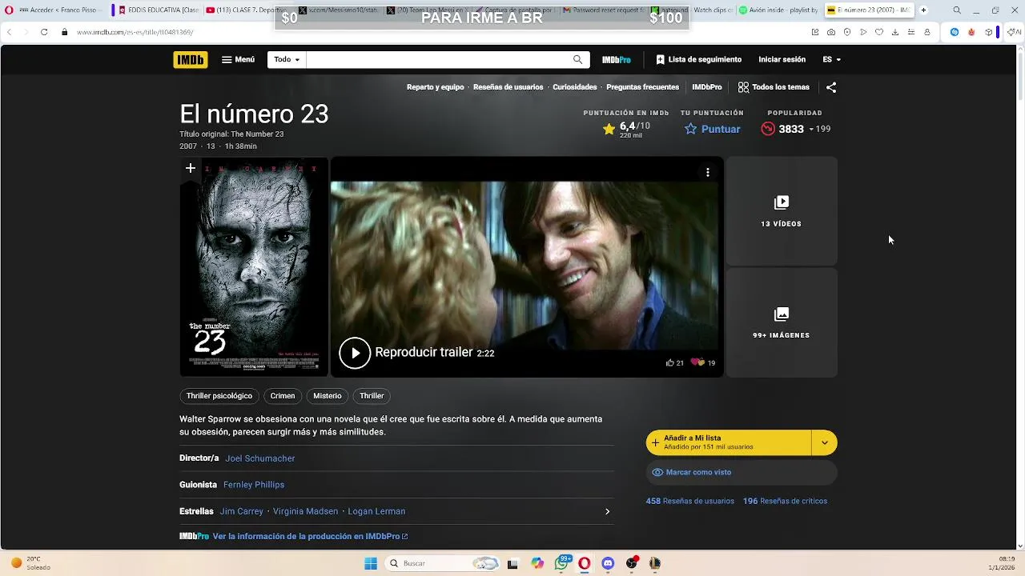The image size is (1025, 576).
Task: Like the trailer with thumbs-up icon
Action: 670,362
